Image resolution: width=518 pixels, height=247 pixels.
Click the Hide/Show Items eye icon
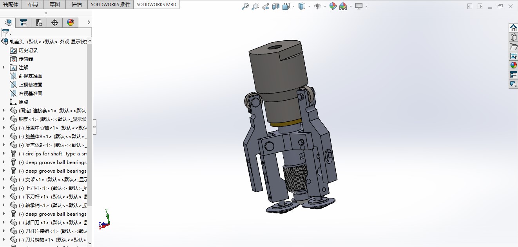coord(317,6)
